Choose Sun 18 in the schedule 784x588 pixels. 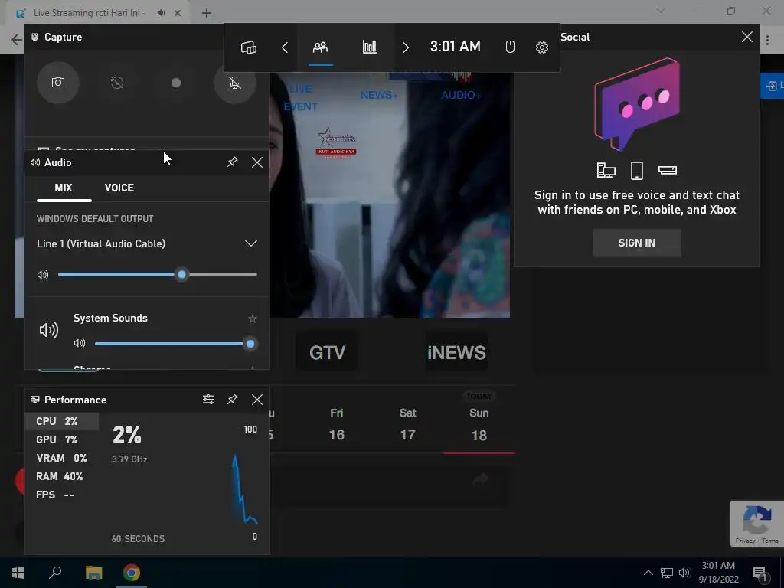tap(479, 424)
